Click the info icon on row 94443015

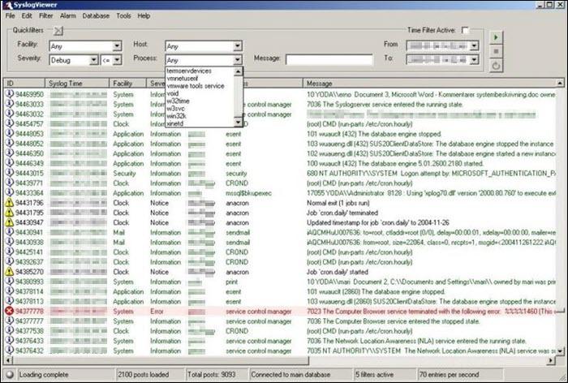pos(9,173)
